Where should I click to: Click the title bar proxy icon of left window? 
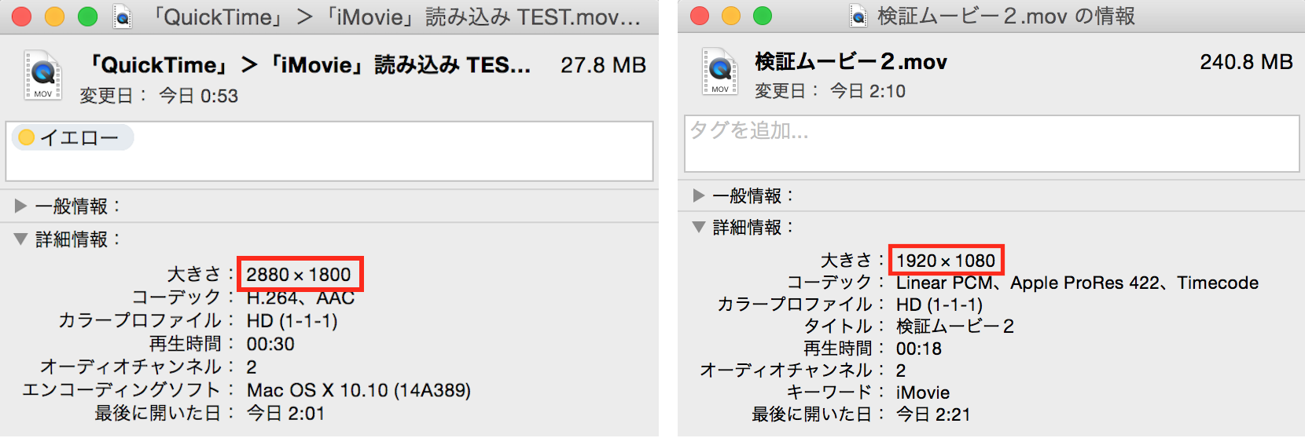(123, 16)
